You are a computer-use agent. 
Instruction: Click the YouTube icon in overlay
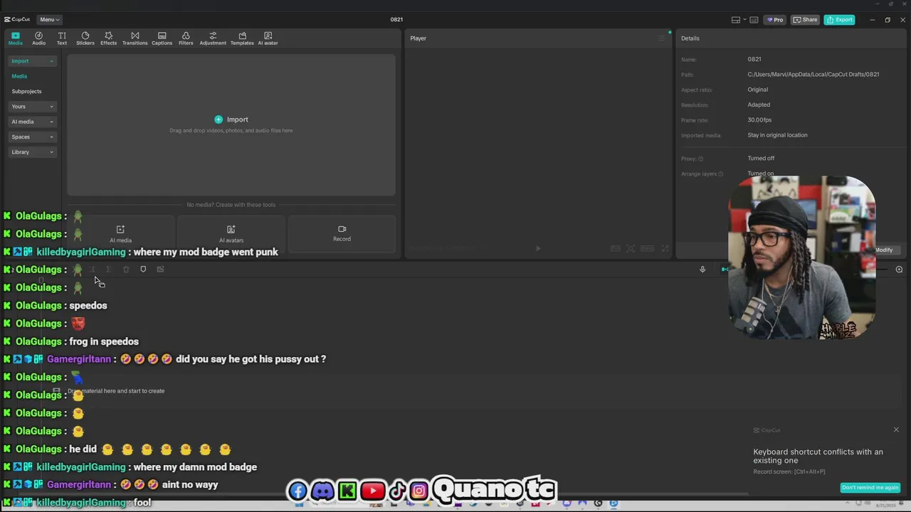tap(373, 491)
